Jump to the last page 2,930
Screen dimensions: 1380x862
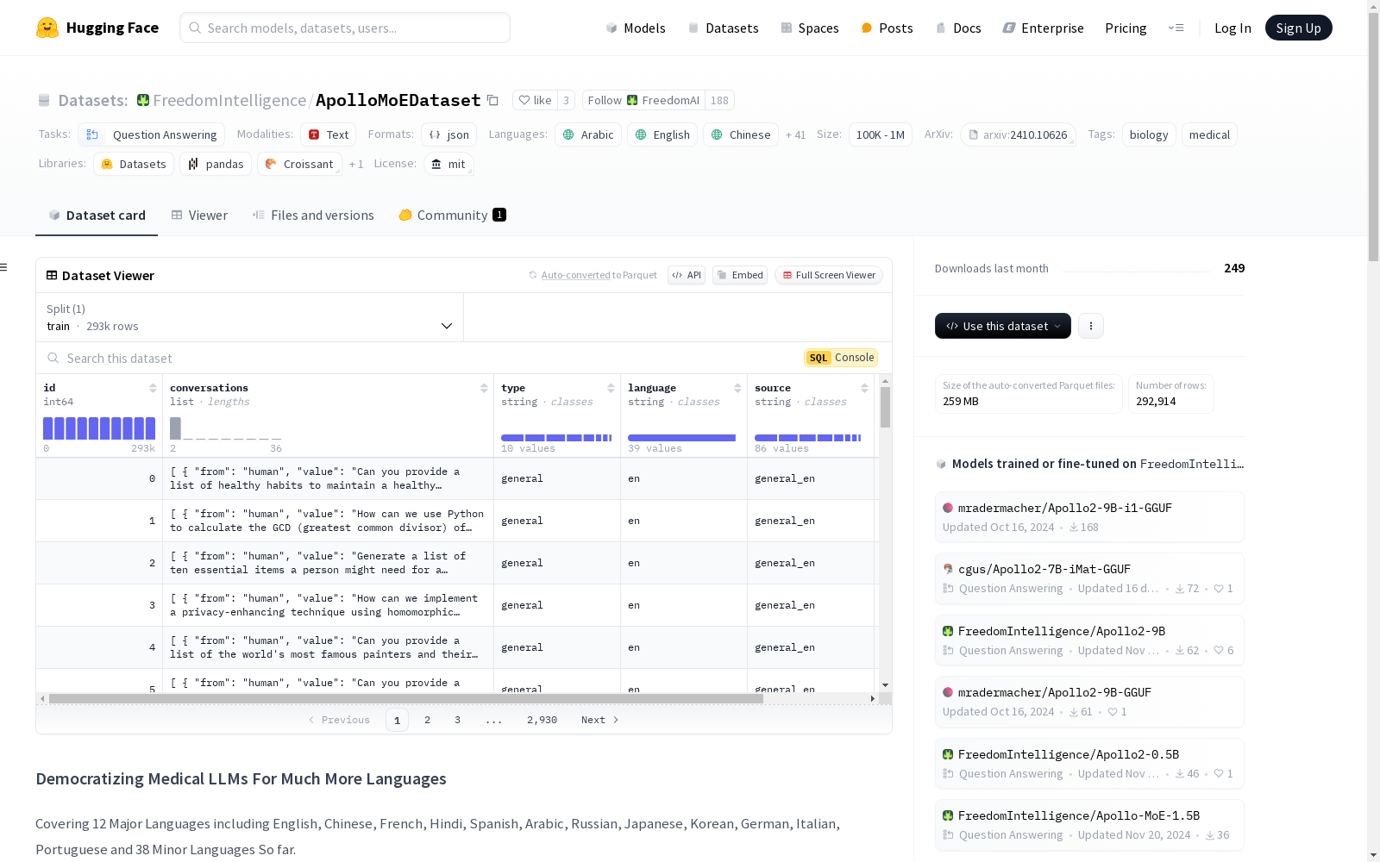[542, 720]
